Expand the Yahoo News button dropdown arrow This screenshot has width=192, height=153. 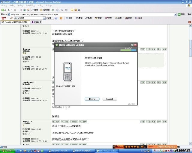[x=93, y=18]
